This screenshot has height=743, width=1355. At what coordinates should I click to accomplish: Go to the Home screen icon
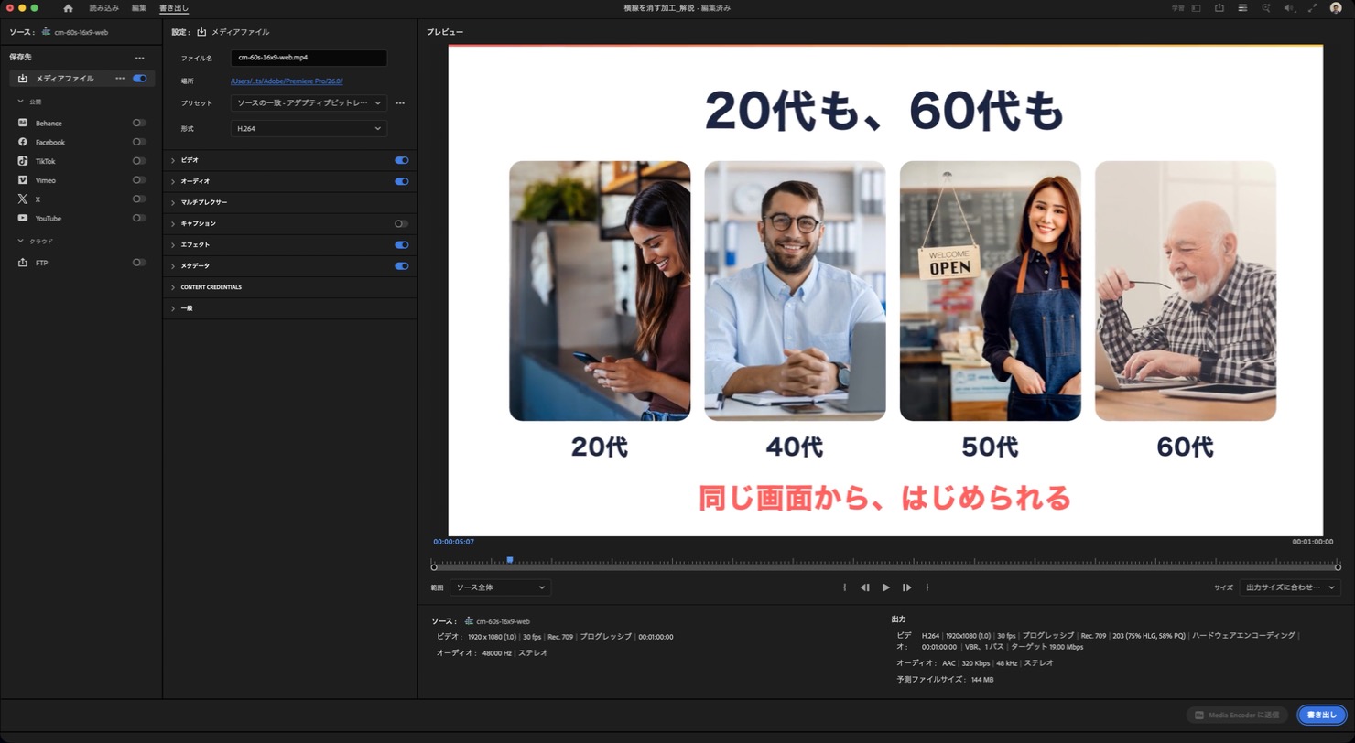[68, 8]
